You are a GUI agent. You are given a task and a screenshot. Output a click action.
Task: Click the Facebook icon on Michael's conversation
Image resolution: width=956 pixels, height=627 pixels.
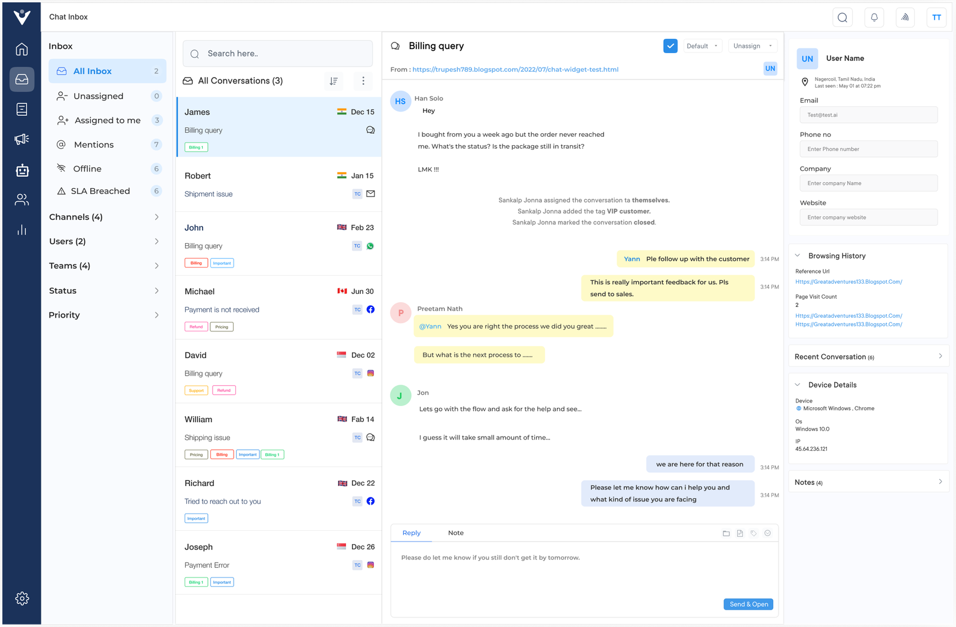370,309
